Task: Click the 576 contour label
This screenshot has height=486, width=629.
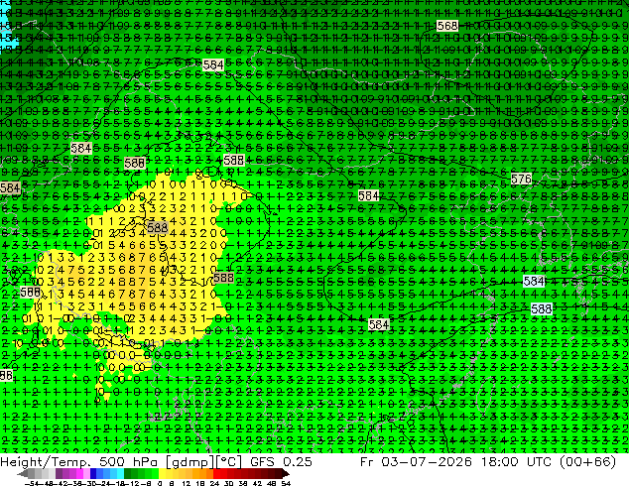Action: click(521, 179)
